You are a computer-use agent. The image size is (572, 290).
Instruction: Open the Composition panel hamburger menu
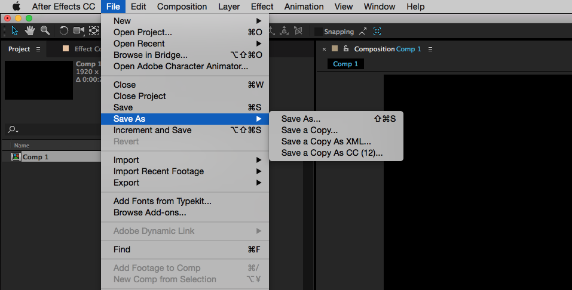(430, 49)
